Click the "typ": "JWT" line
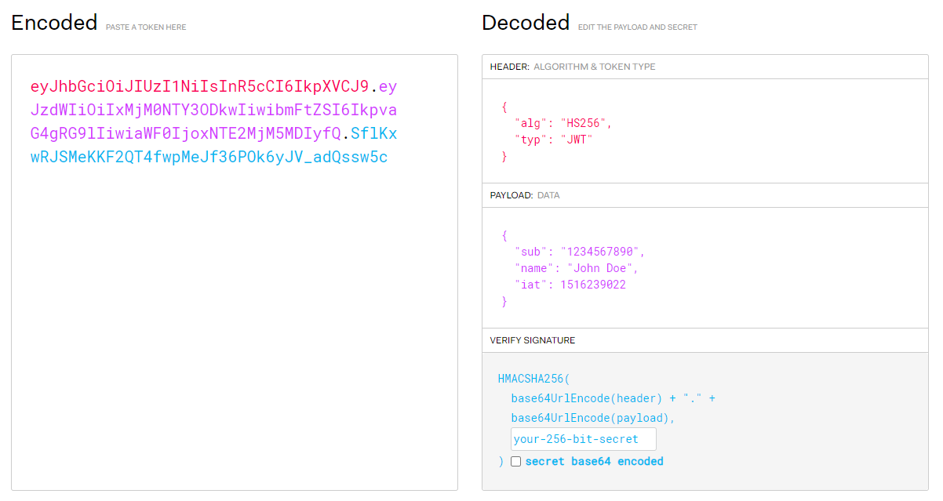This screenshot has width=943, height=501. click(554, 140)
